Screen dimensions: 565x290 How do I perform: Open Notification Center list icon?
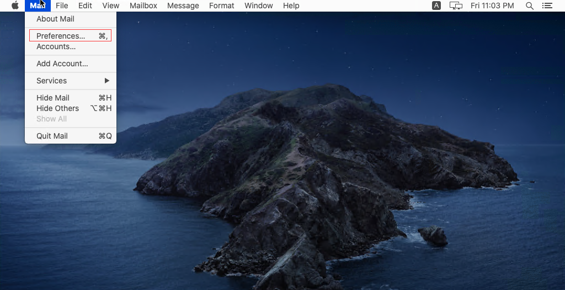(x=547, y=6)
